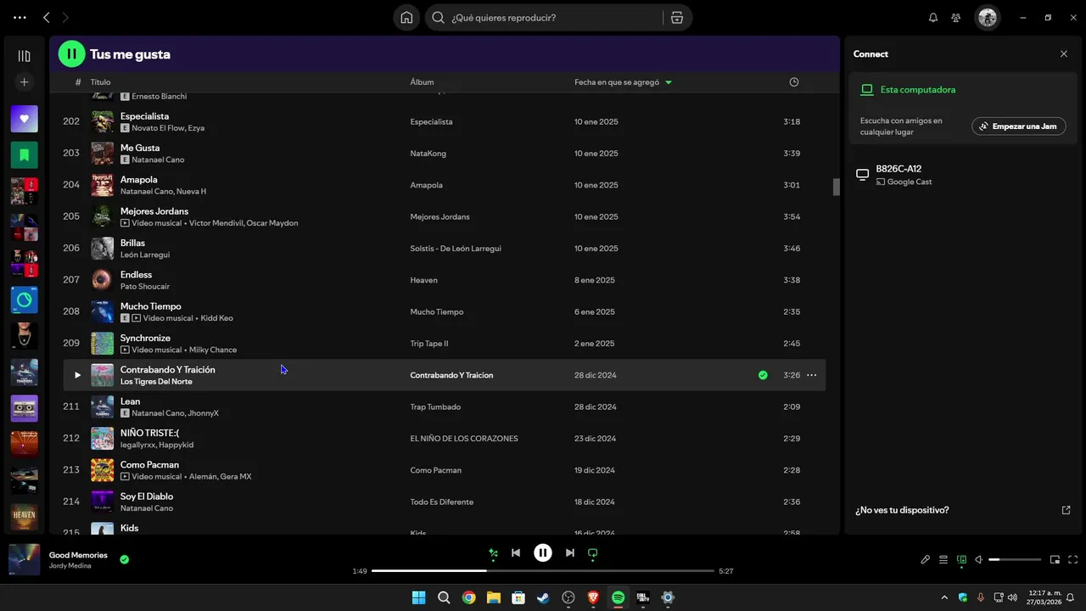The width and height of the screenshot is (1086, 611).
Task: Show lyrics with the microphone icon
Action: [x=925, y=560]
